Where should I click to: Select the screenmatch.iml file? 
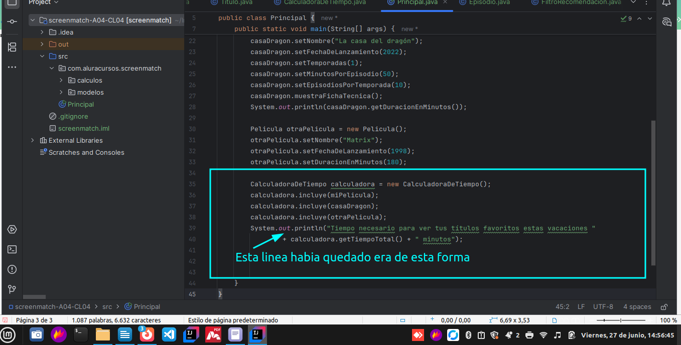click(79, 128)
